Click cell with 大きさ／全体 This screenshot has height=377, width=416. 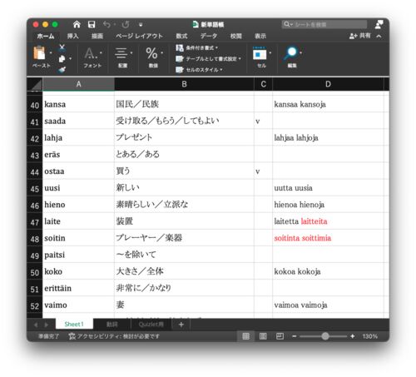coord(184,271)
